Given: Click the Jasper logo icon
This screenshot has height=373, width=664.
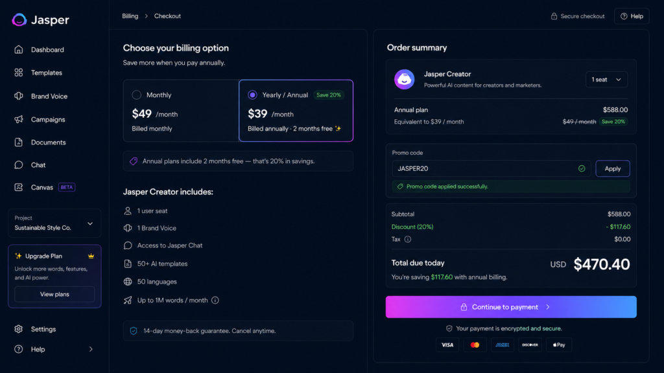Looking at the screenshot, I should [x=19, y=20].
